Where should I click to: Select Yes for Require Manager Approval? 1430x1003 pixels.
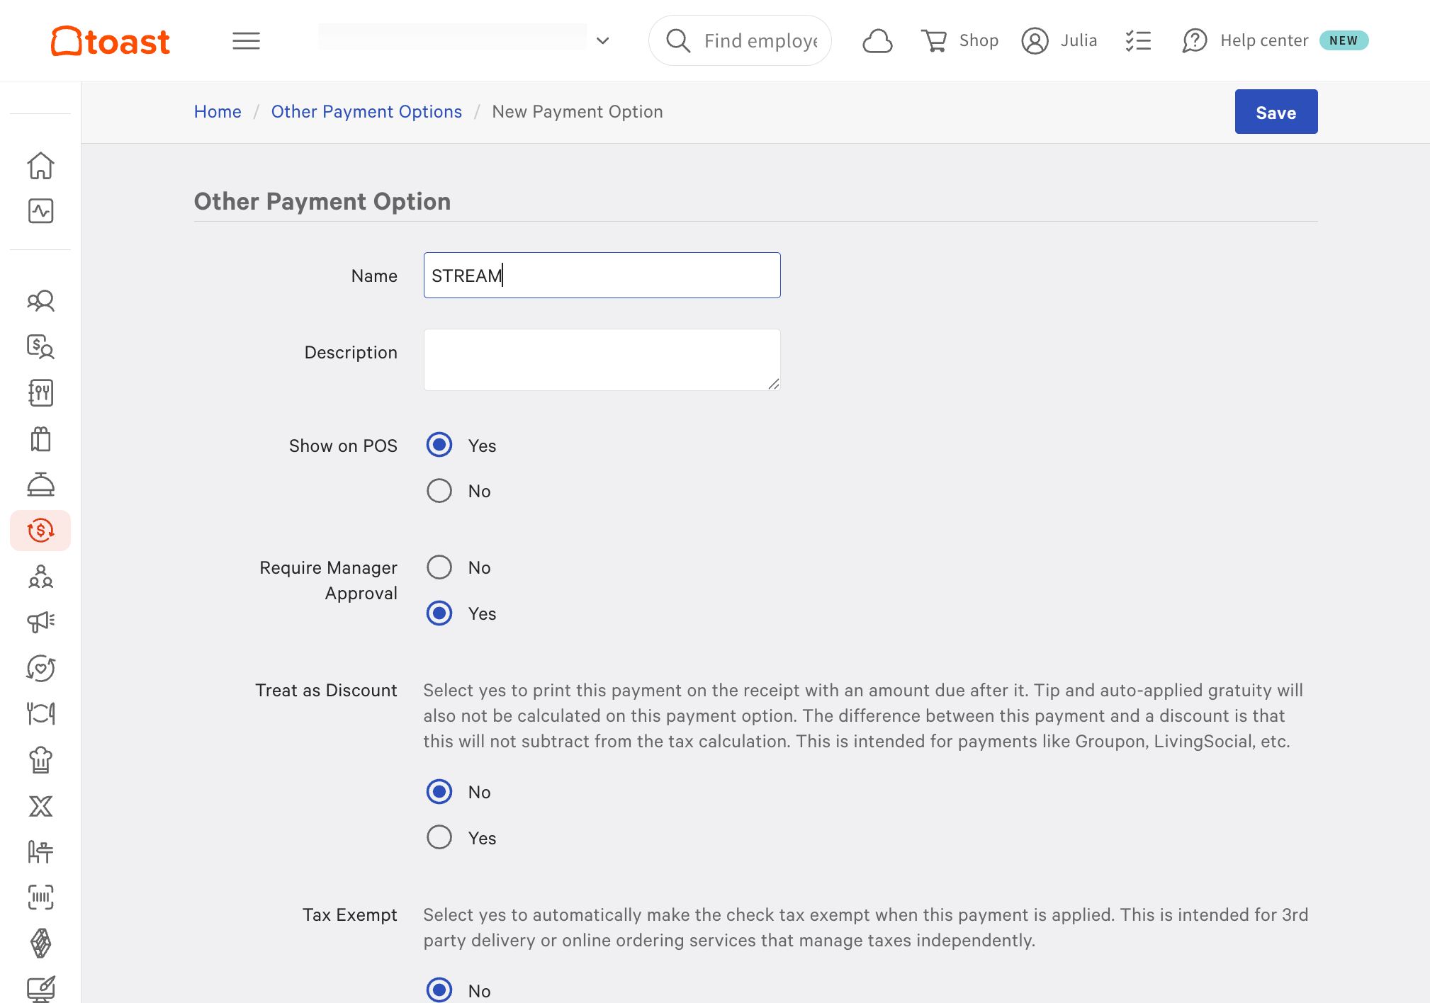[439, 613]
